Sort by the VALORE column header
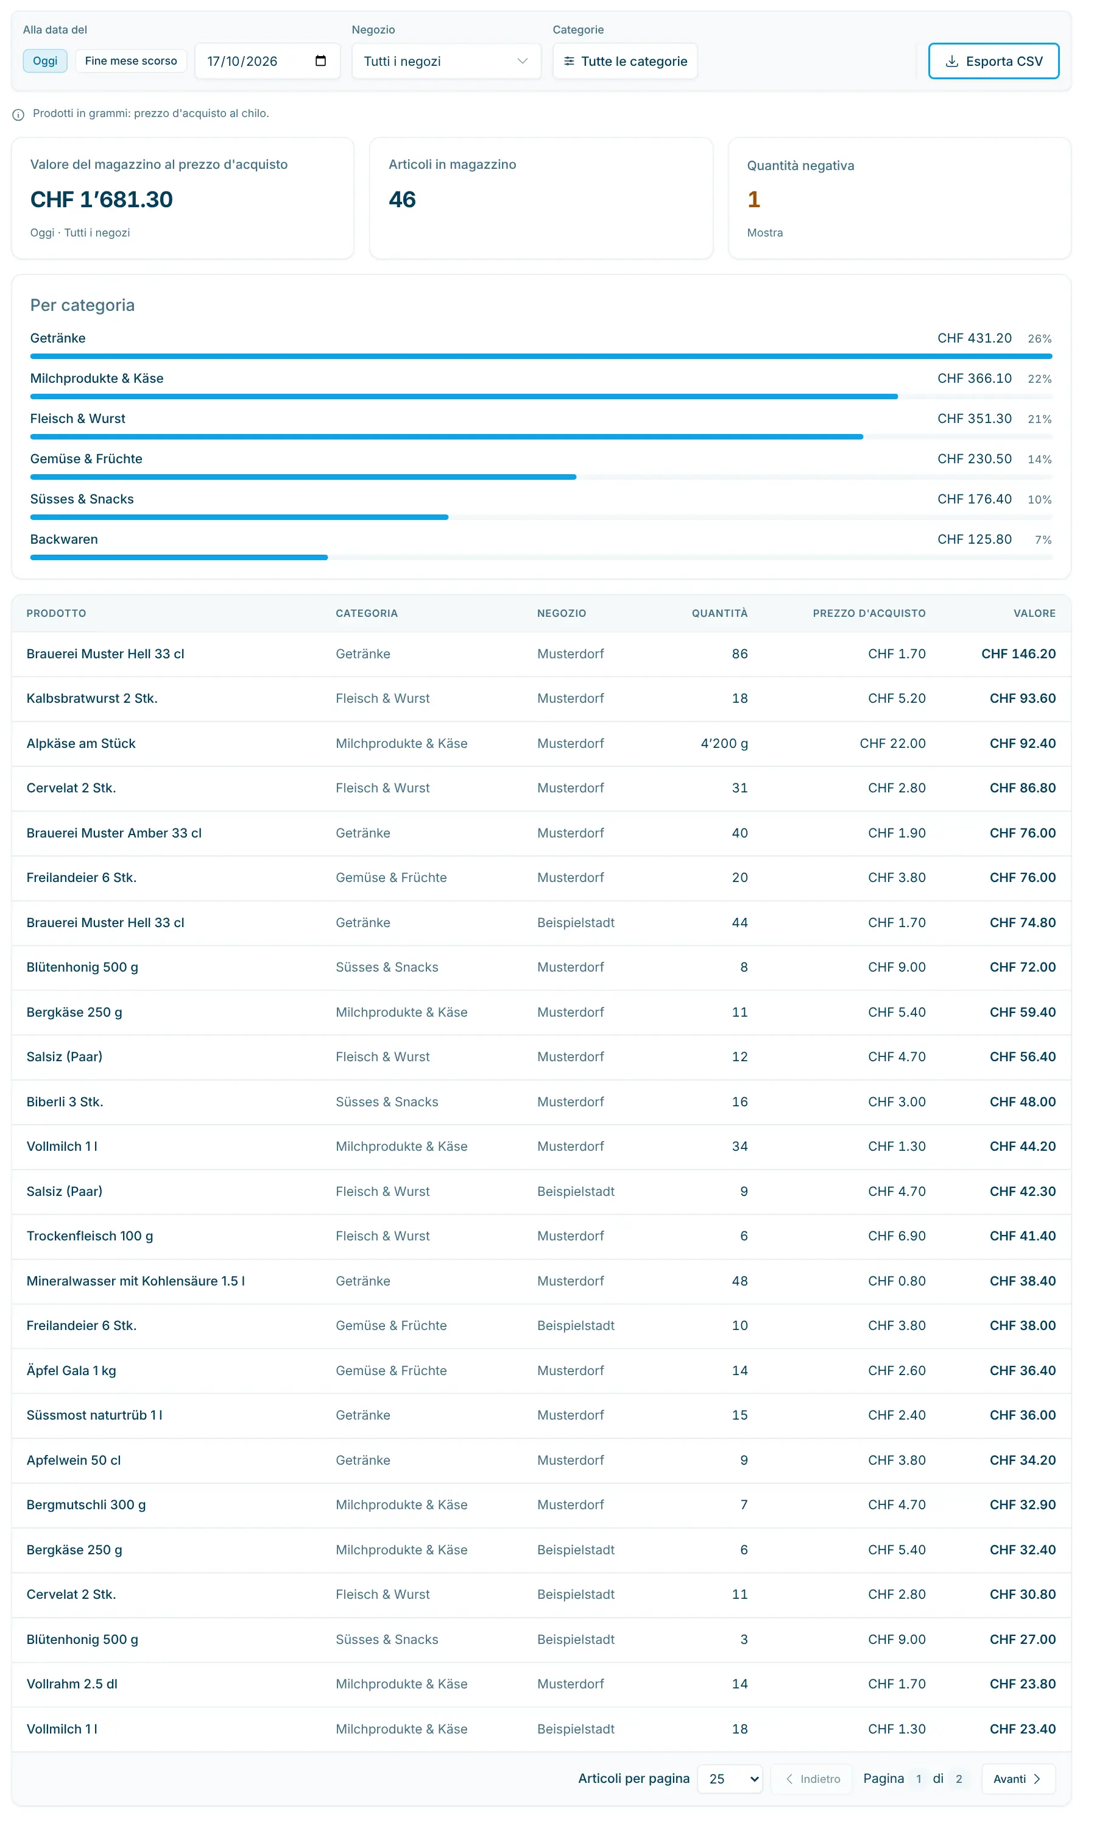Viewport: 1094px width, 1828px height. coord(1034,613)
